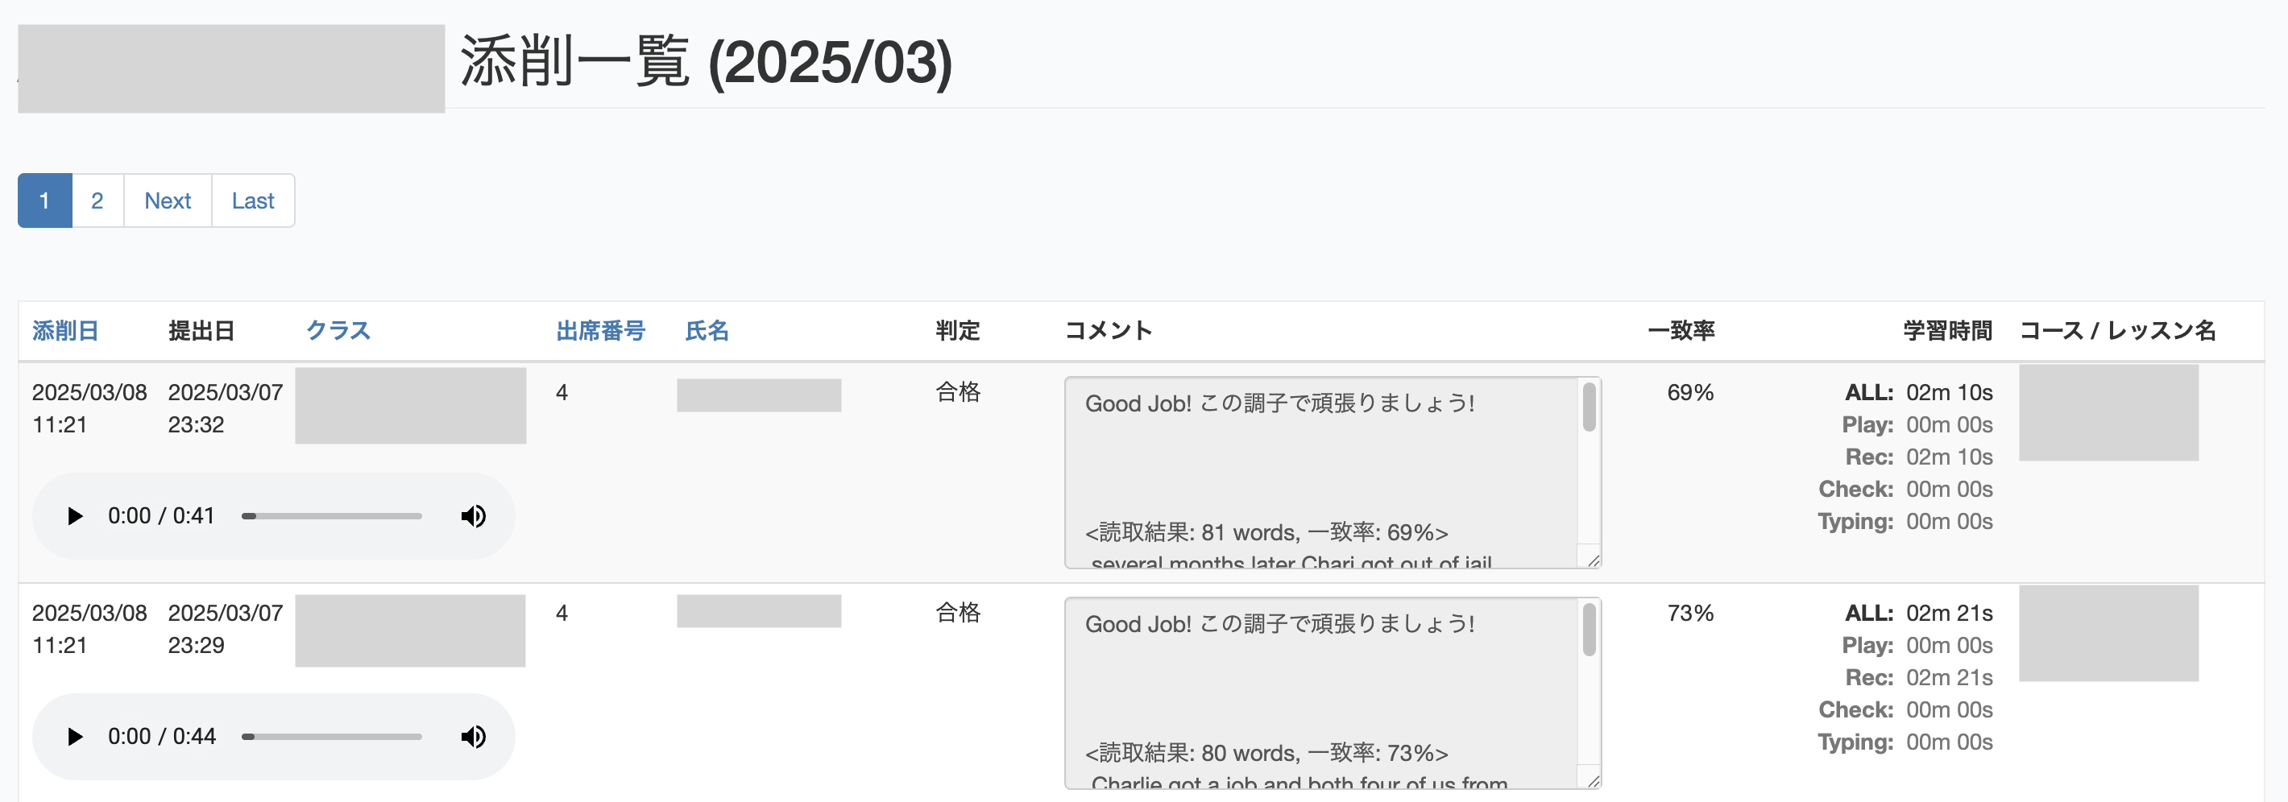Sort records by 出席番号
Screen dimensions: 2288x802
(x=600, y=329)
